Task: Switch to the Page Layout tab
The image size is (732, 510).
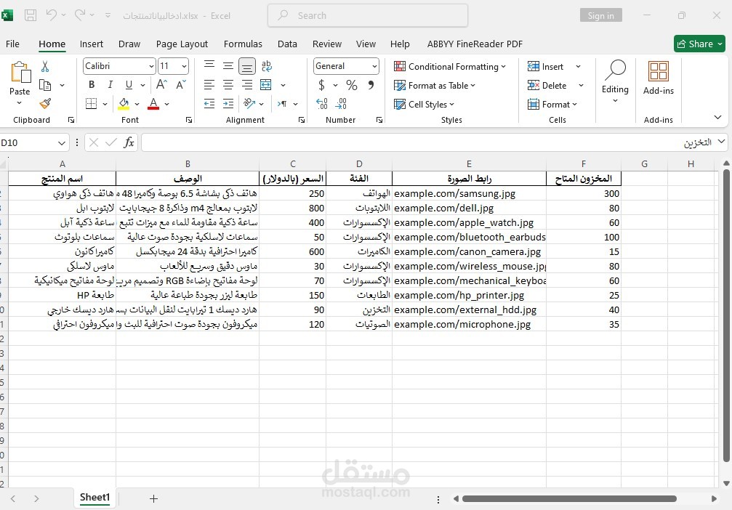Action: click(182, 44)
